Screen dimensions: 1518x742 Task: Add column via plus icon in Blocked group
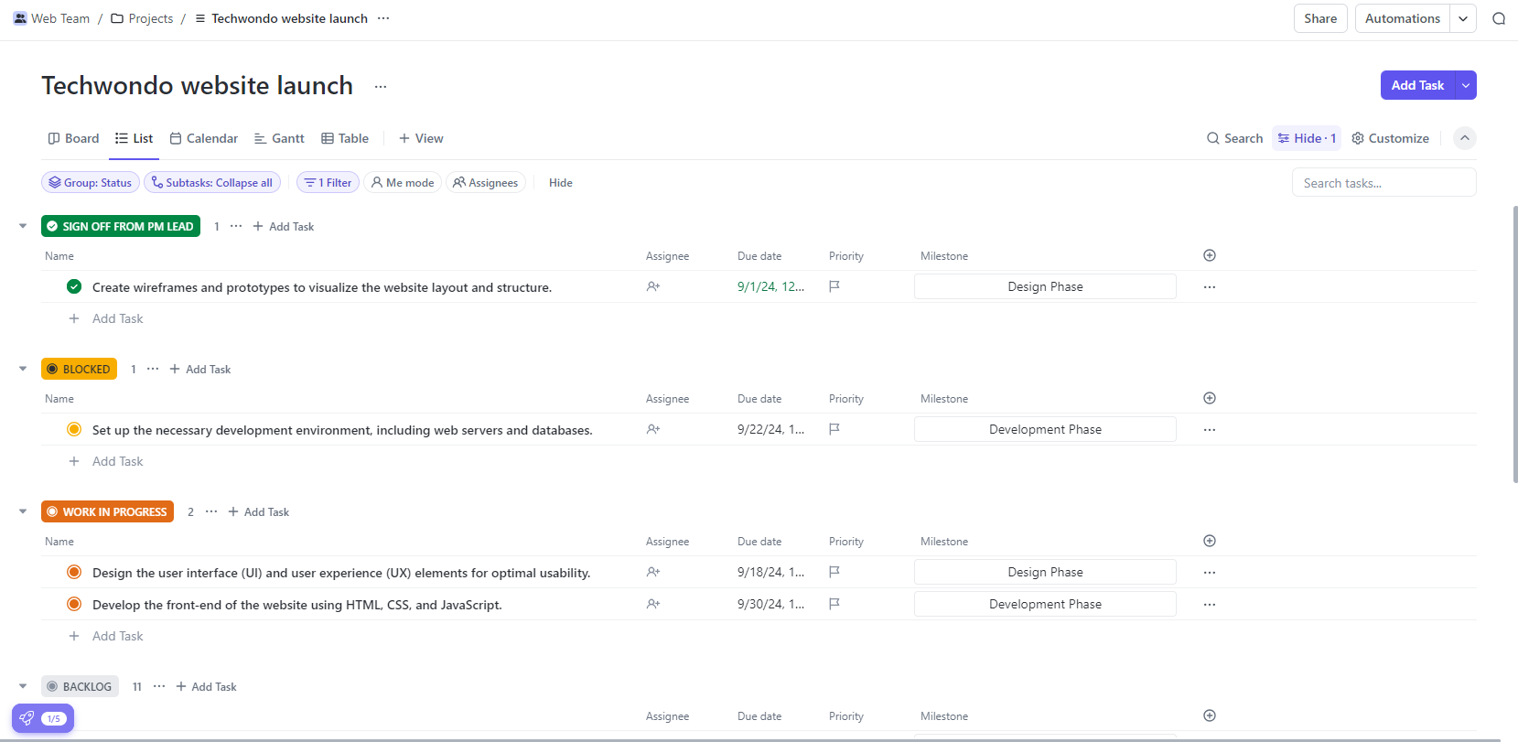point(1210,398)
